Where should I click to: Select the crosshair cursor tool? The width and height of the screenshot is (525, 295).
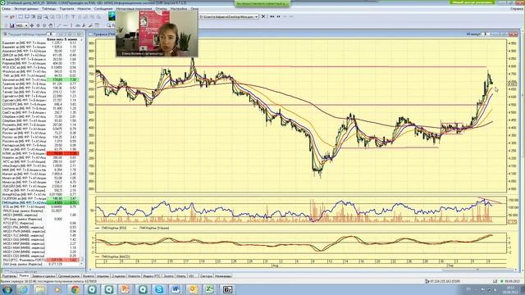(32, 25)
